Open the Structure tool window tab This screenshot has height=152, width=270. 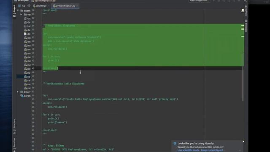tap(14, 126)
